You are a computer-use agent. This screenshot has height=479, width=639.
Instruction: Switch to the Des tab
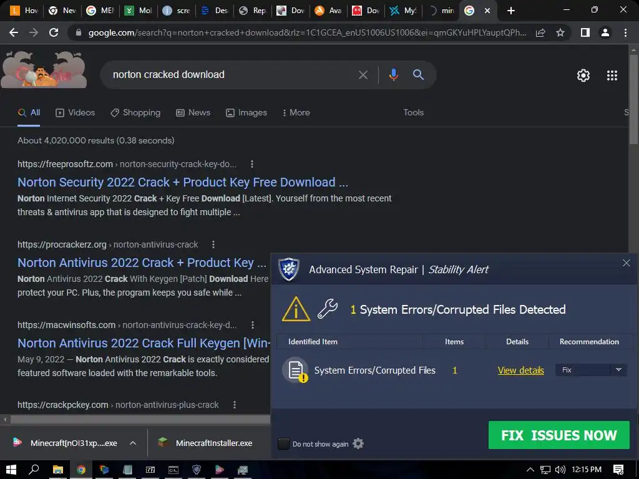[x=215, y=11]
